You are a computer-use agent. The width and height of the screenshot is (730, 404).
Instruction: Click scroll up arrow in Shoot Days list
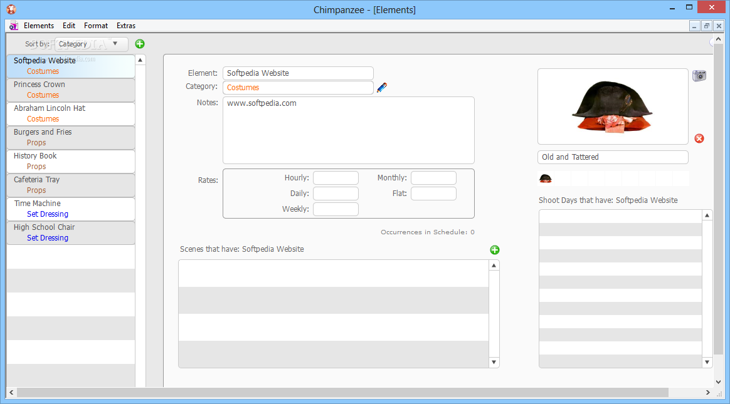pos(707,215)
